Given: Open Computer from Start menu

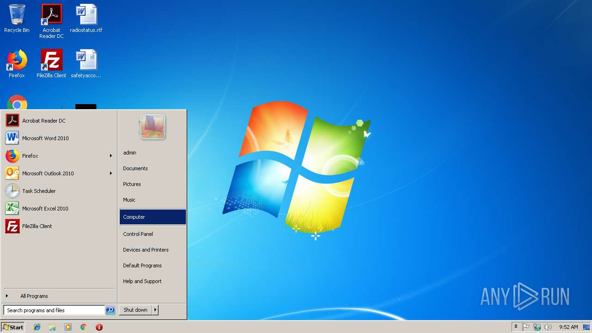Looking at the screenshot, I should 153,217.
